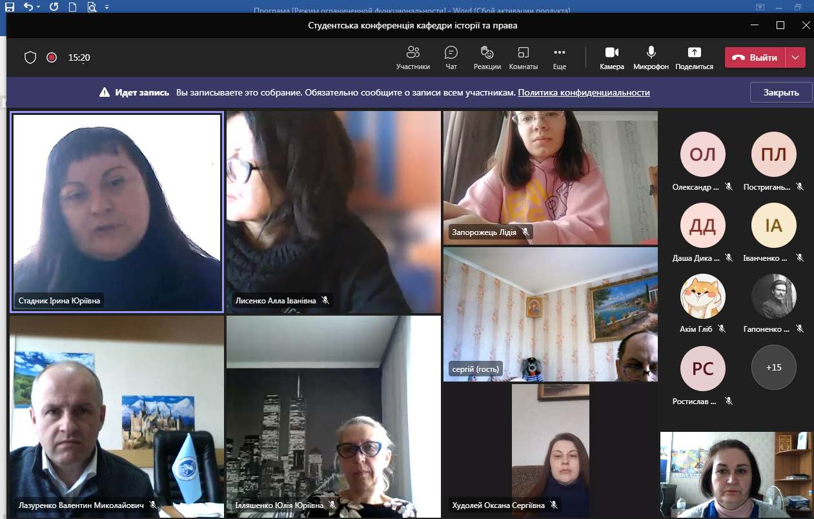Click the shield security icon in Teams
Screen dimensions: 814x519
30,57
